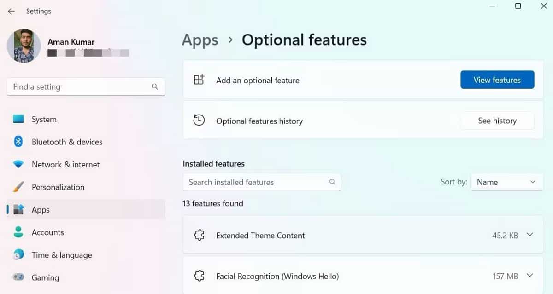The image size is (553, 294).
Task: Expand the Extended Theme Content entry
Action: click(530, 235)
